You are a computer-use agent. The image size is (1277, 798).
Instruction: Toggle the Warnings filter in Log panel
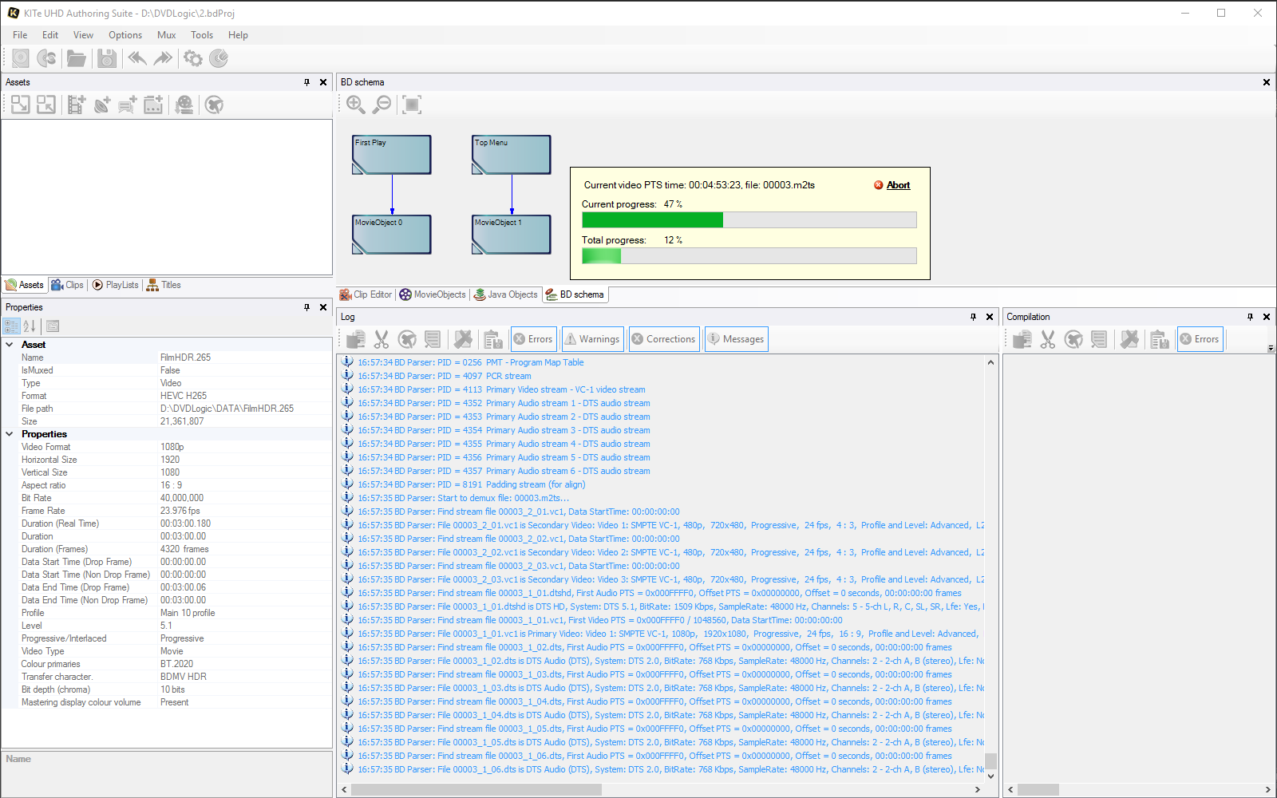(592, 339)
